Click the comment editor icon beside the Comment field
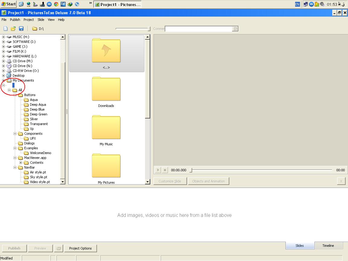 [236, 29]
